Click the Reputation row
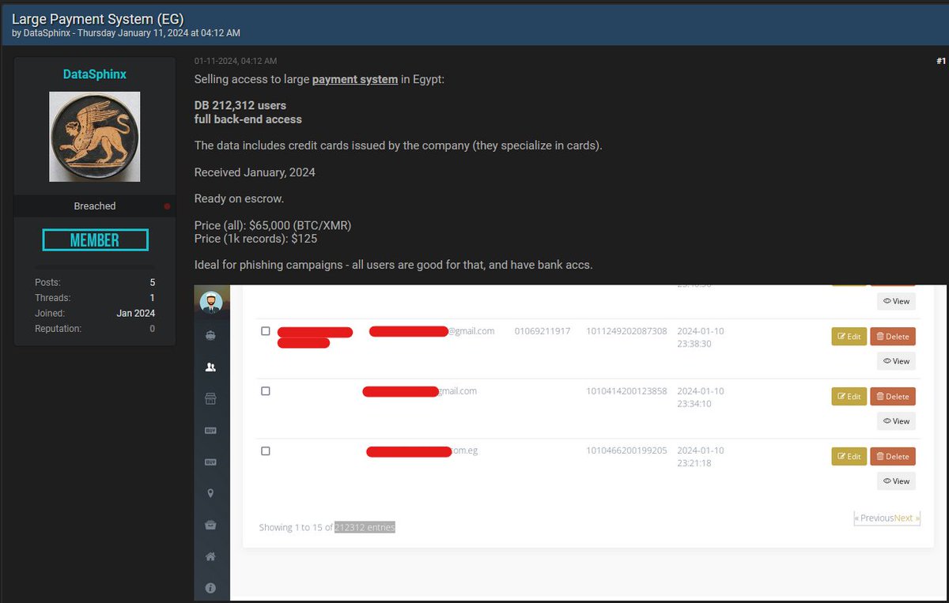Screen dimensions: 949x603 95,328
